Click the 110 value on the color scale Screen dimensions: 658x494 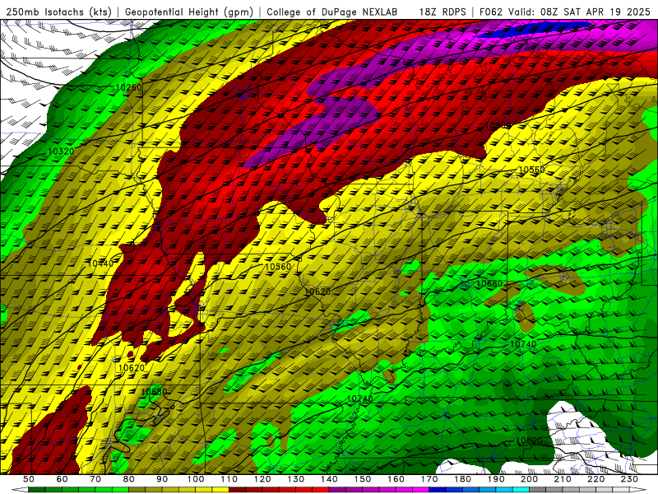(229, 479)
